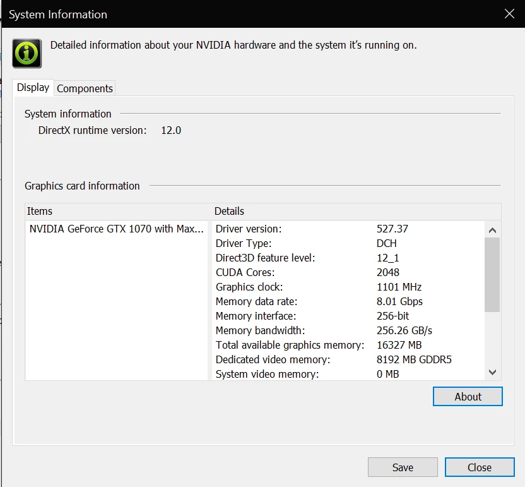This screenshot has width=525, height=487.
Task: Select the Memory bandwidth row
Action: (348, 330)
